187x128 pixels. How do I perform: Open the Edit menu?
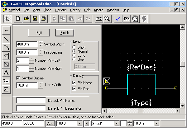(26, 10)
